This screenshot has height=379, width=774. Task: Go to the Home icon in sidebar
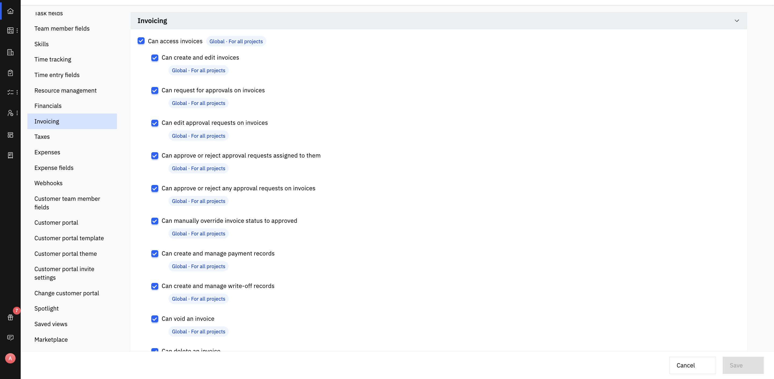pos(10,11)
